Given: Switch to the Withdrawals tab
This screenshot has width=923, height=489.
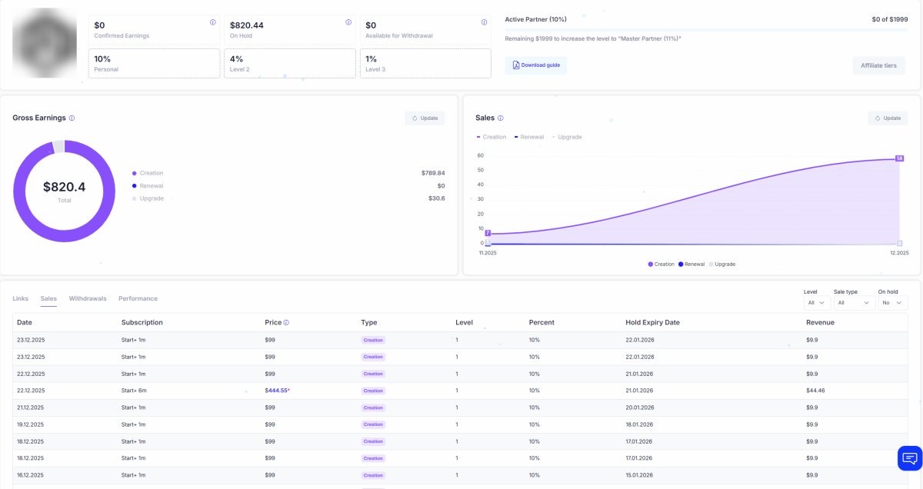Looking at the screenshot, I should pos(87,298).
